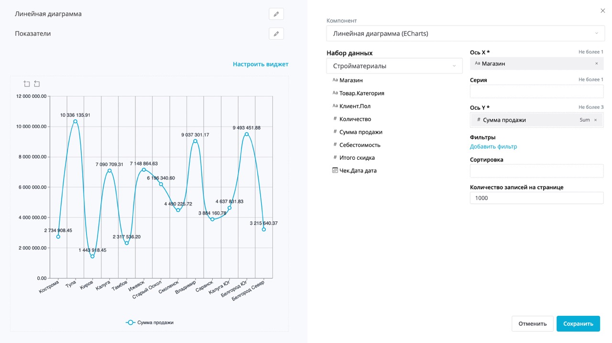This screenshot has width=612, height=343.
Task: Select the Себестоимость field
Action: pyautogui.click(x=360, y=145)
